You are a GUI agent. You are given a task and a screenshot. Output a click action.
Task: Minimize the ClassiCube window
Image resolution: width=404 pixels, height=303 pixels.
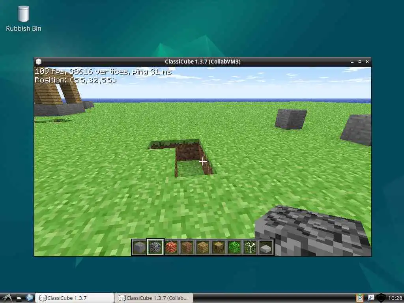352,62
